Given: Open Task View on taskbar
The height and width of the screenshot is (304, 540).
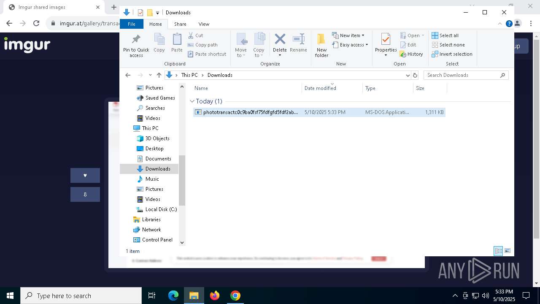Looking at the screenshot, I should click(152, 296).
